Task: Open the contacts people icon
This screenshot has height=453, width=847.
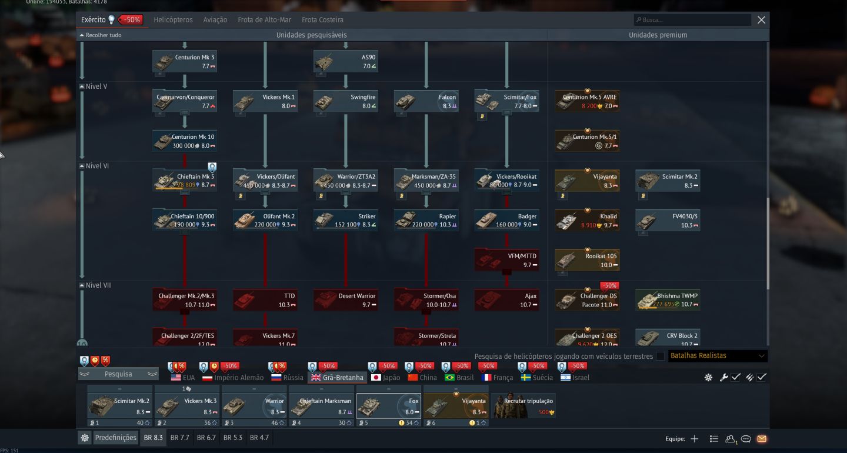Action: click(730, 439)
